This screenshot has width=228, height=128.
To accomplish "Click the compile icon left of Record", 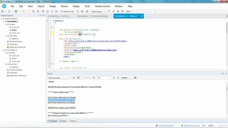I will [x=38, y=11].
